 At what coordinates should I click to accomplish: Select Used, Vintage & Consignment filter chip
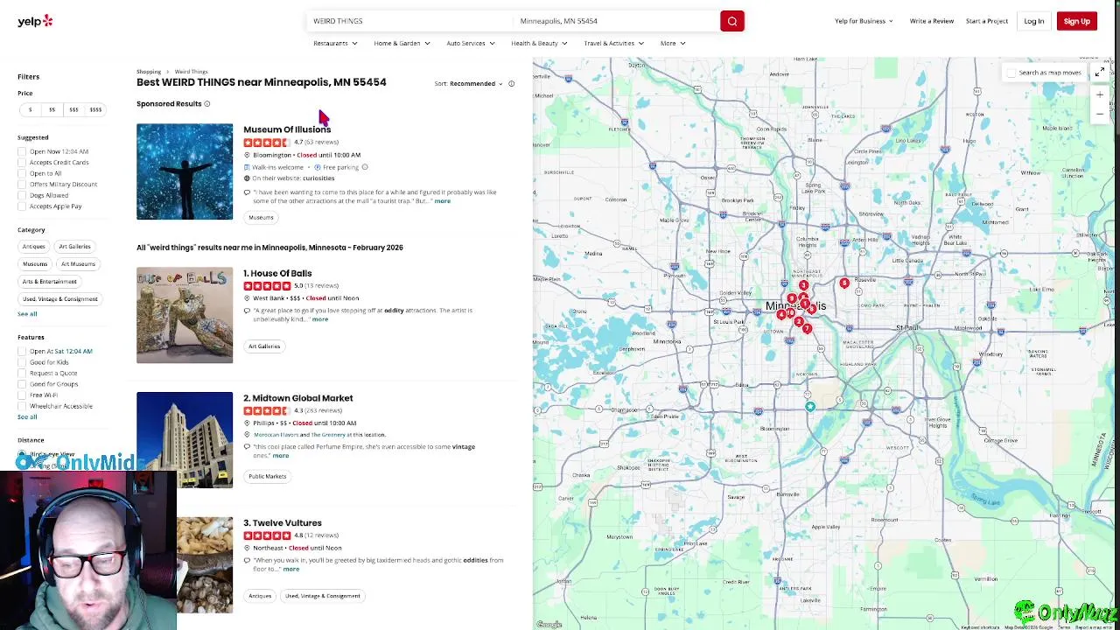(x=59, y=299)
